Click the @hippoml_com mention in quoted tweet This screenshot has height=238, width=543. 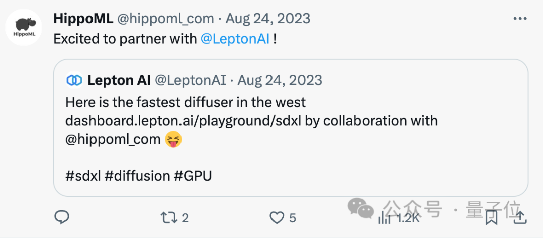[x=113, y=140]
